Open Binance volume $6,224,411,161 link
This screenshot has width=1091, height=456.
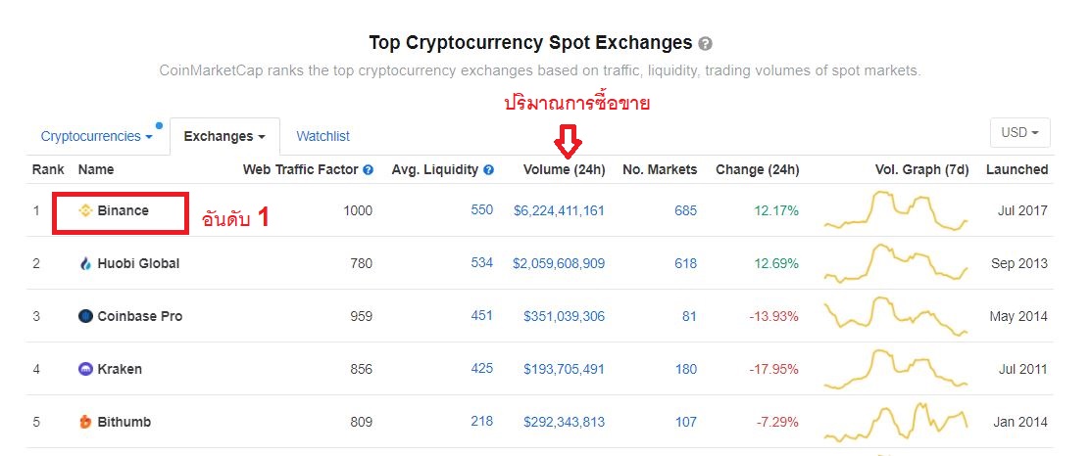pos(559,210)
